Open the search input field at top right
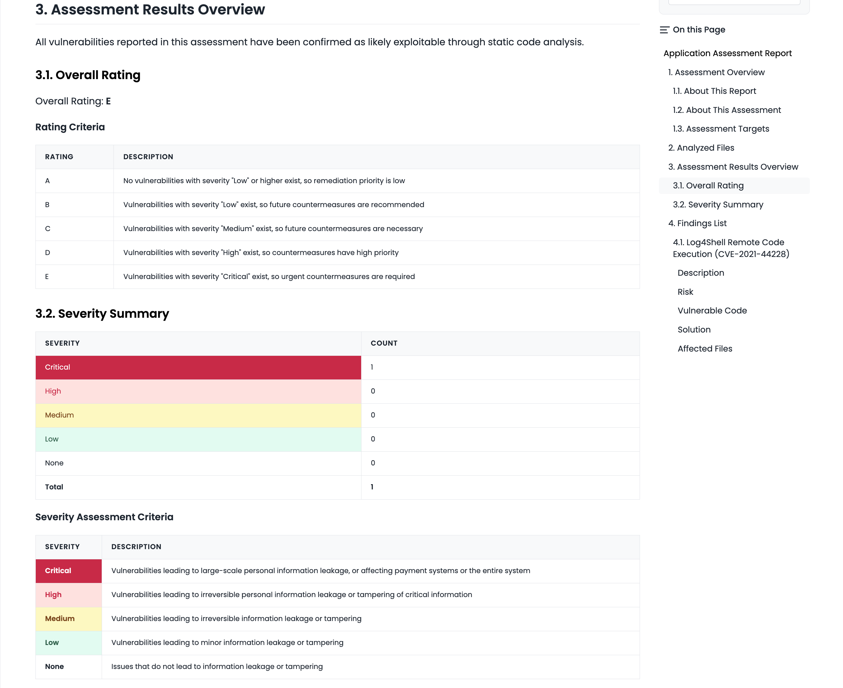843x688 pixels. 732,2
